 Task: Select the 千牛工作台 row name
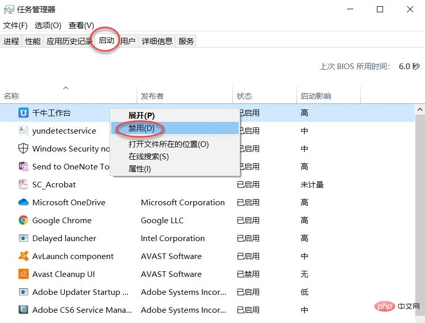click(51, 113)
